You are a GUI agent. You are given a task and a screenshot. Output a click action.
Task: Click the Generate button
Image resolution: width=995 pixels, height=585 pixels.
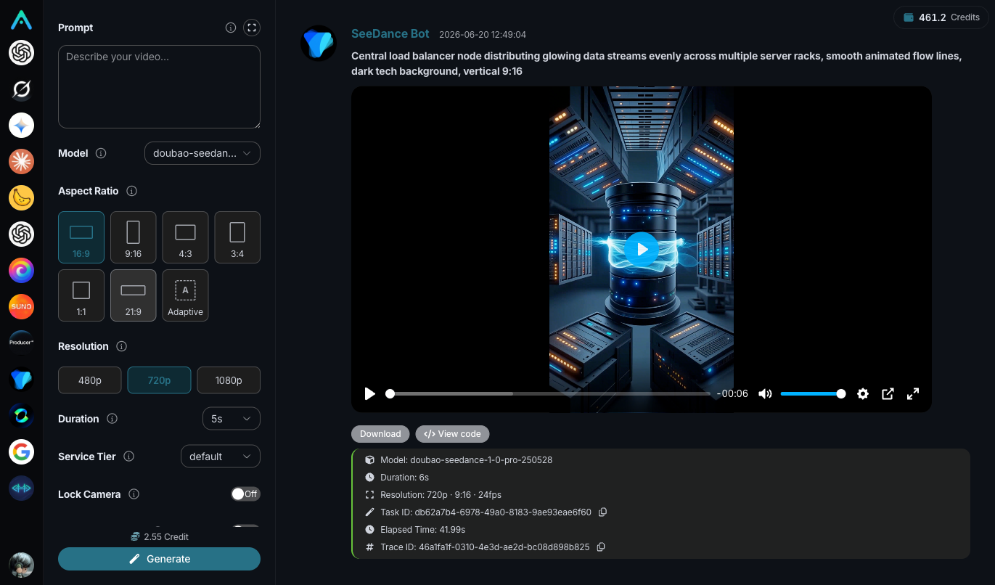coord(159,559)
